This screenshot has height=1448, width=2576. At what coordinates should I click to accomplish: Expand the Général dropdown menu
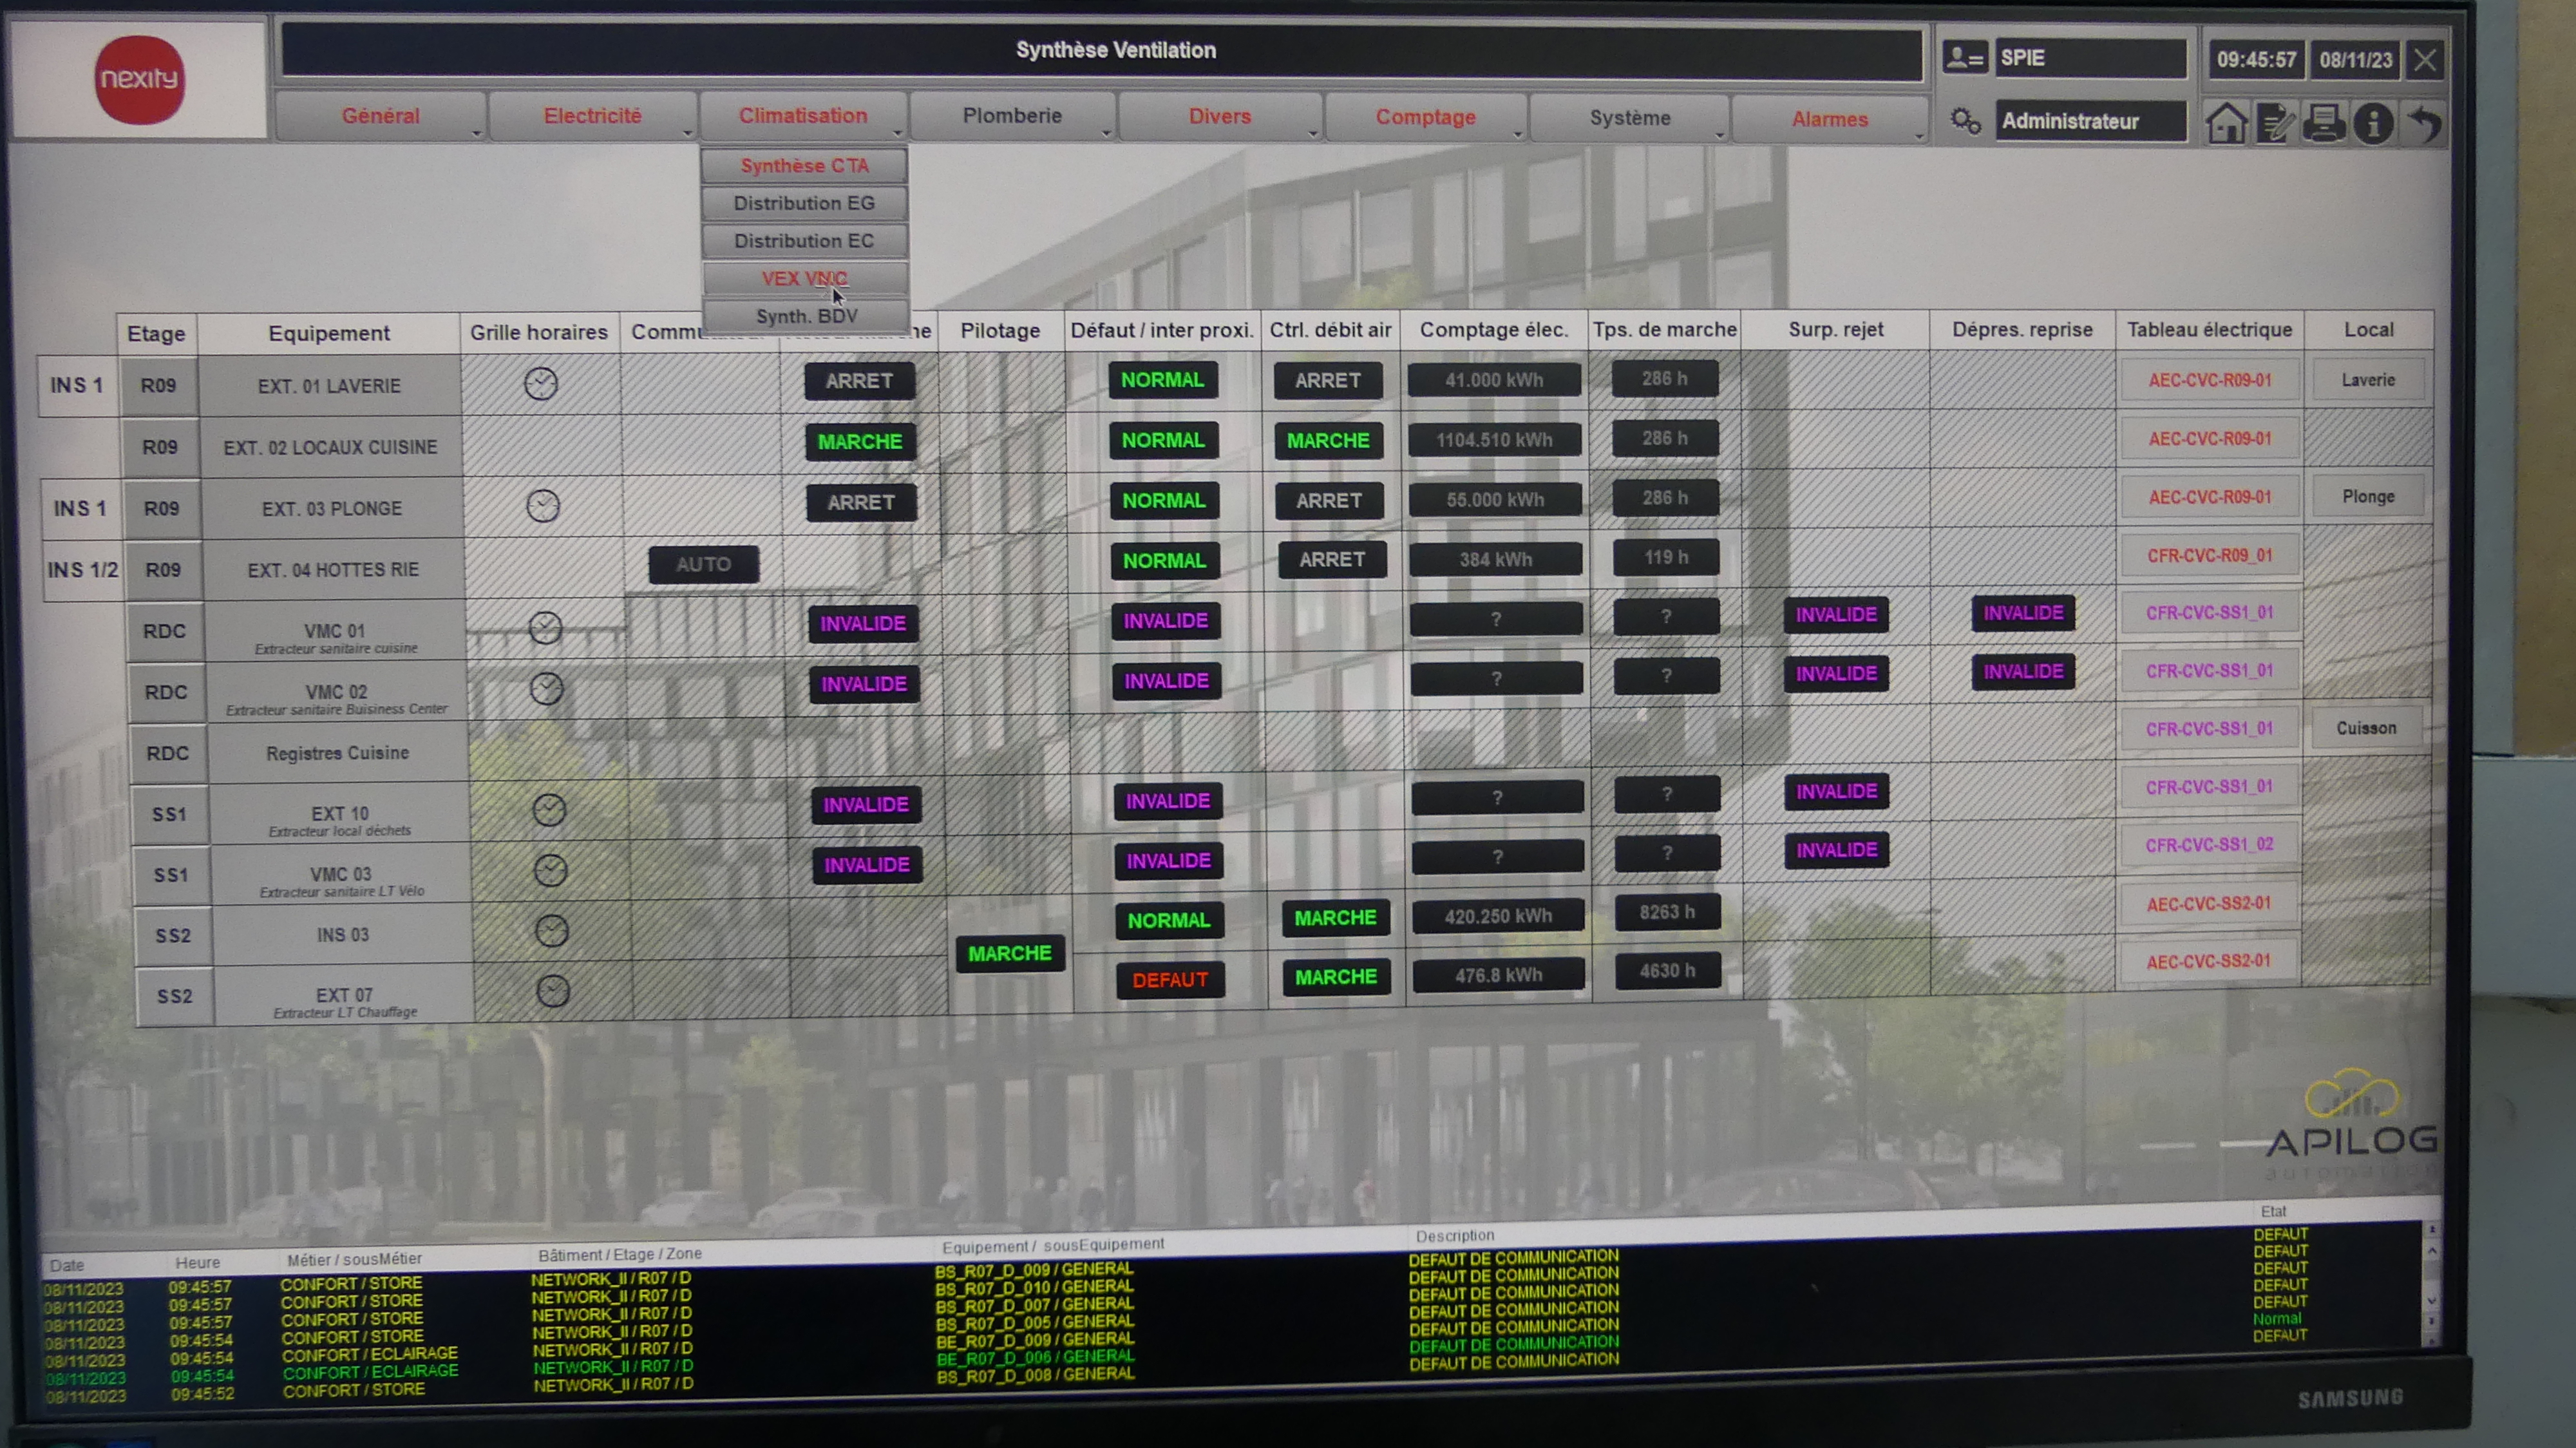click(x=381, y=116)
